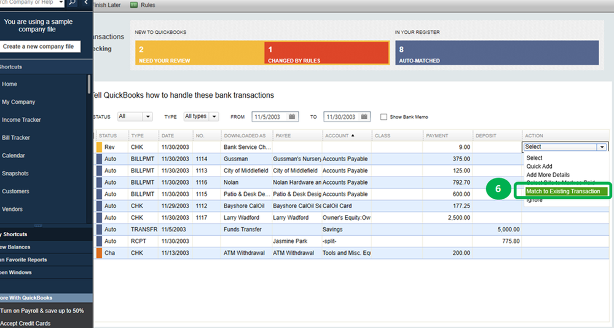Click the Savings account cell

(347, 230)
